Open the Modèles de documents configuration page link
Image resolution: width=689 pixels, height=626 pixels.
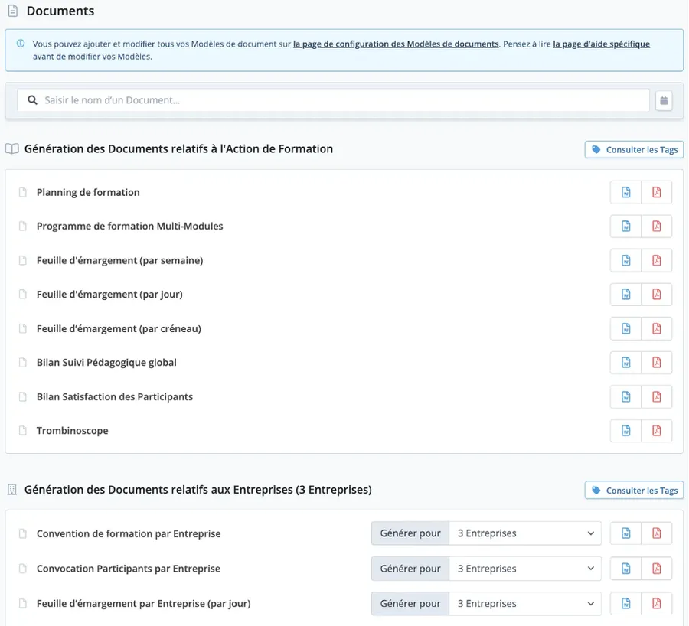396,44
